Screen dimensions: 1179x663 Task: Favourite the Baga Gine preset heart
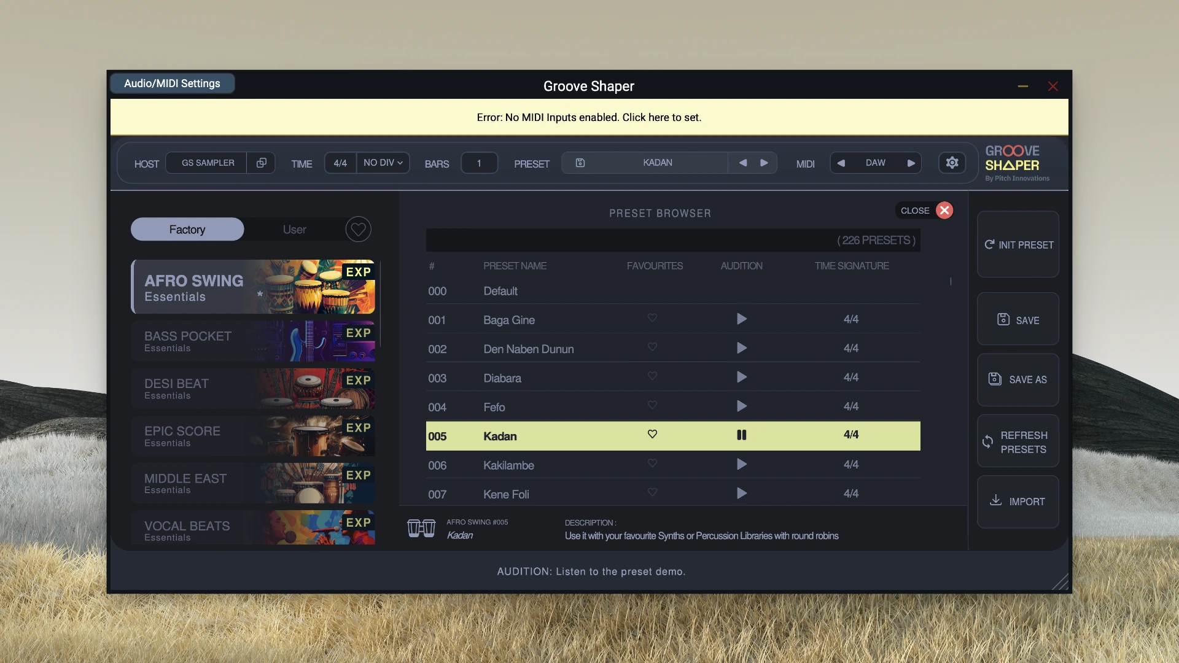coord(652,318)
